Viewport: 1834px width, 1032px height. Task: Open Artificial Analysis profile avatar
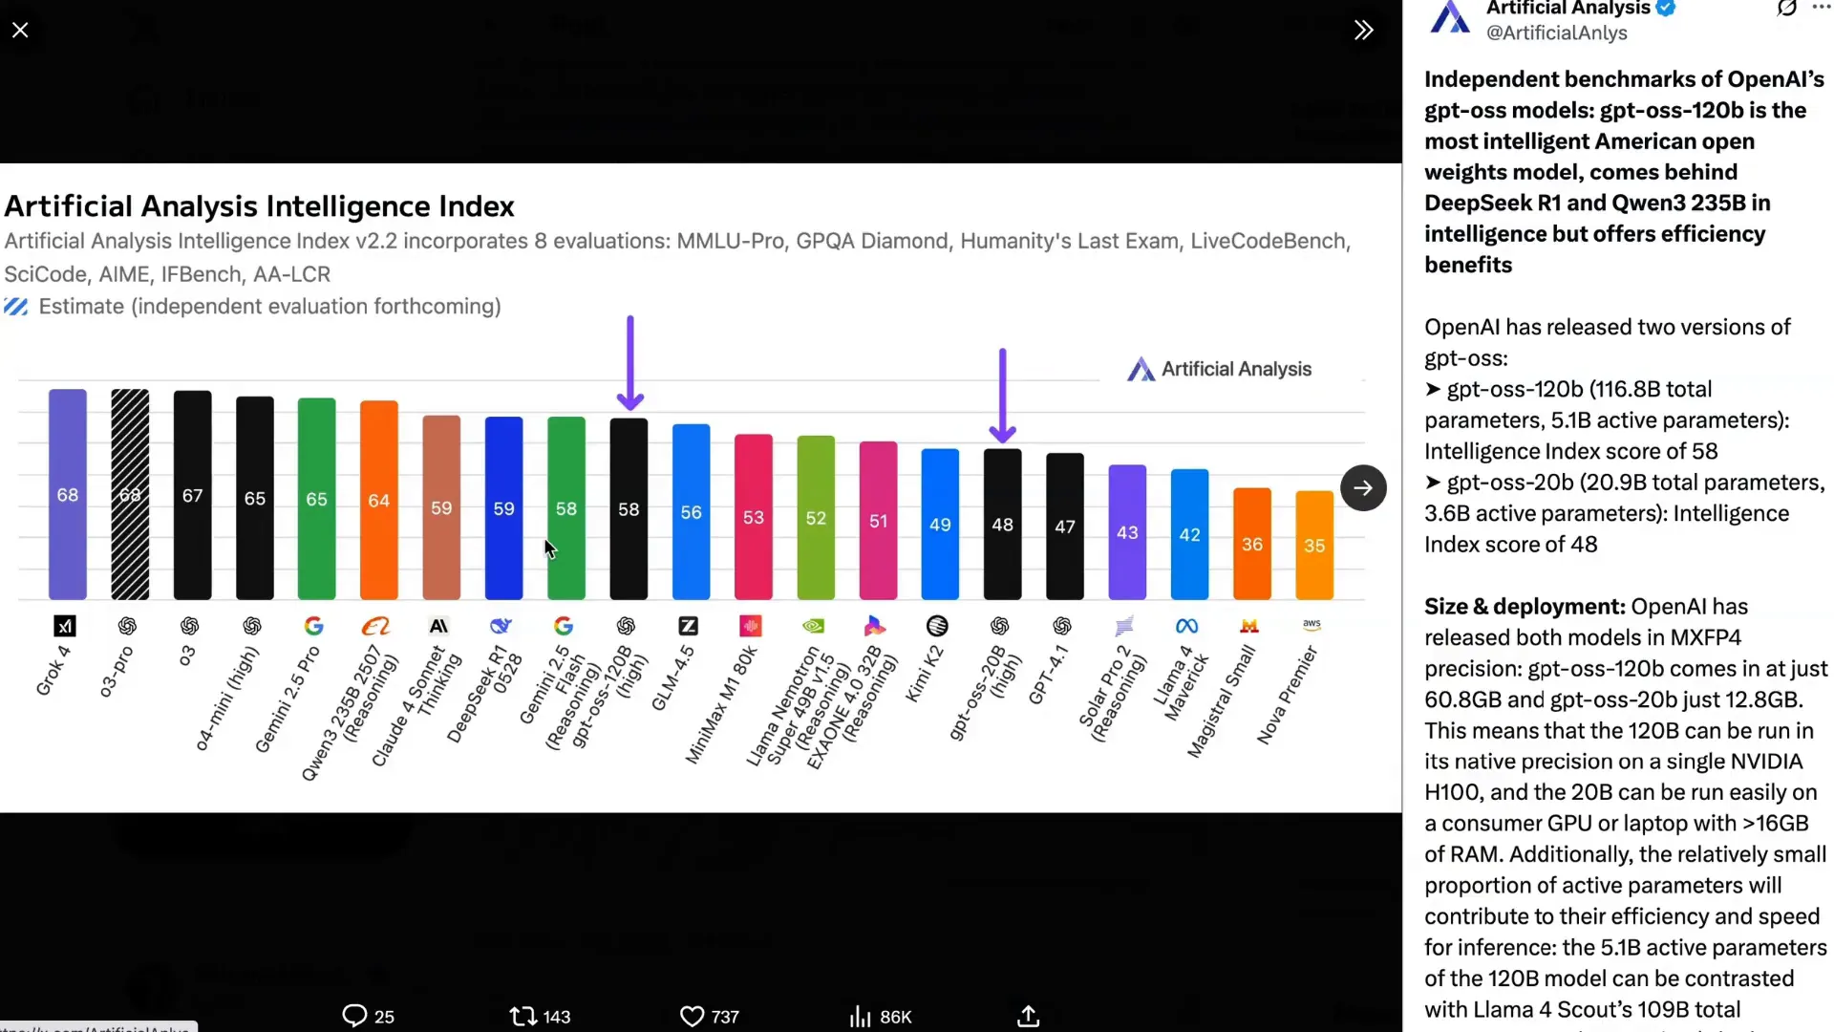1450,17
